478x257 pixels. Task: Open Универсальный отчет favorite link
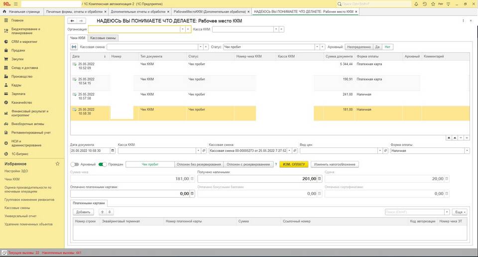20,216
